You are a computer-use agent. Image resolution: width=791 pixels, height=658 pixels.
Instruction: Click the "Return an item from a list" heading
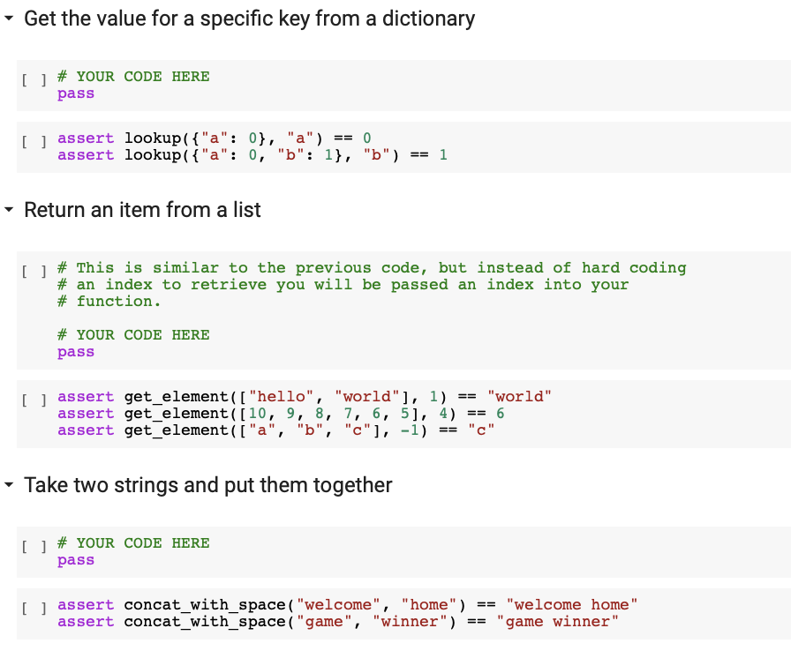tap(142, 210)
